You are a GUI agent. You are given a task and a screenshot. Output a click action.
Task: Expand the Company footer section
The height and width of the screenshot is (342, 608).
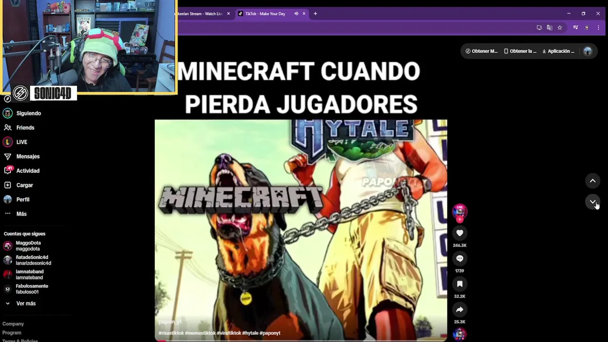point(13,324)
